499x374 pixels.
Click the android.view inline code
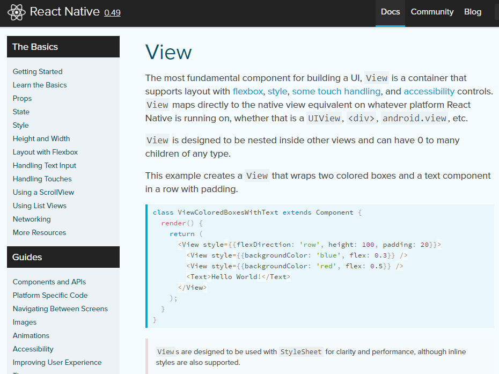[414, 119]
